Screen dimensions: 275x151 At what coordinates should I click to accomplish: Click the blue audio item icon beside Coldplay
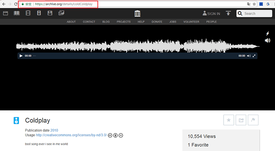click(x=16, y=121)
